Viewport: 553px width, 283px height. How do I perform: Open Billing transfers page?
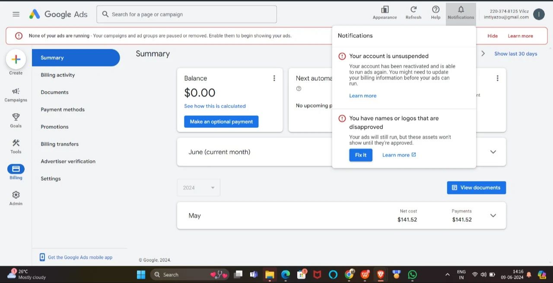(60, 144)
